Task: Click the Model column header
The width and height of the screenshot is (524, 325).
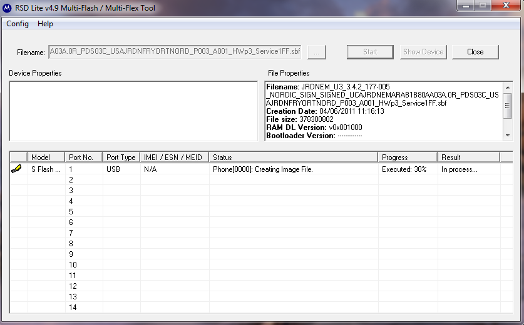Action: pyautogui.click(x=46, y=157)
